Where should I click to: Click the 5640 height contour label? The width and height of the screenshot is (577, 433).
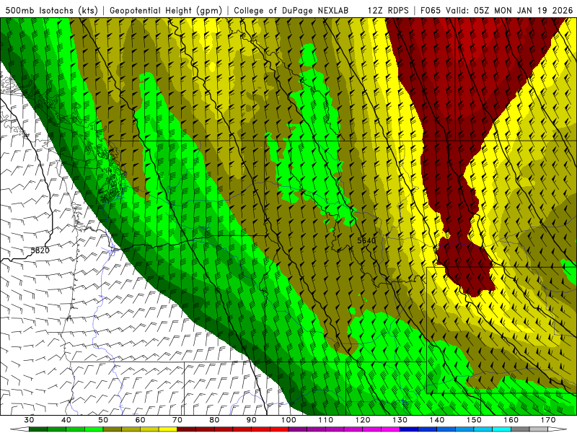pos(366,240)
